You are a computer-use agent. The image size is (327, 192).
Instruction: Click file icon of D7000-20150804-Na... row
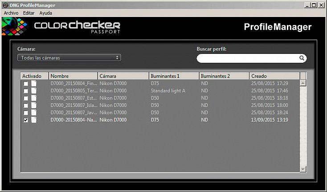[34, 120]
